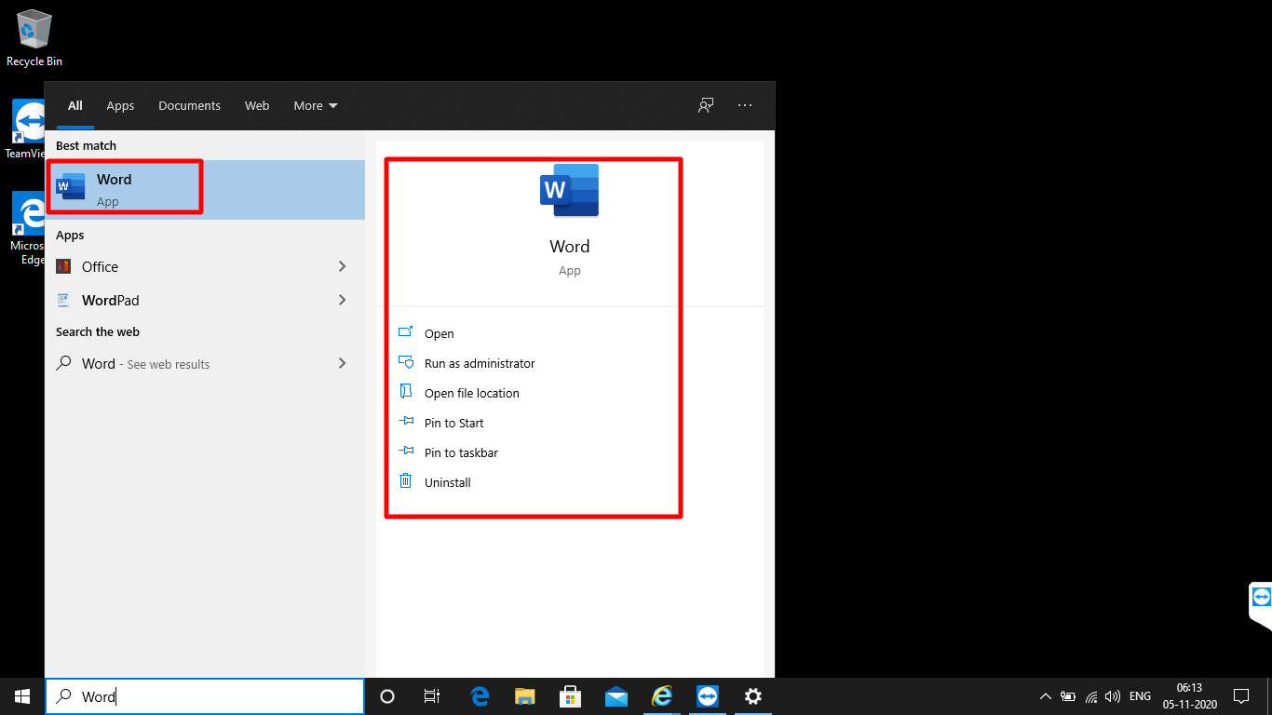
Task: Switch to the Apps search tab
Action: coord(120,105)
